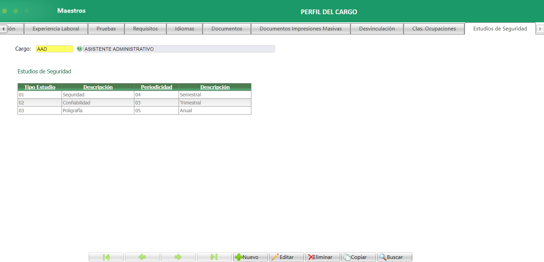Screen dimensions: 544x262
Task: Select the Estudios de Seguridad tab
Action: coord(500,29)
